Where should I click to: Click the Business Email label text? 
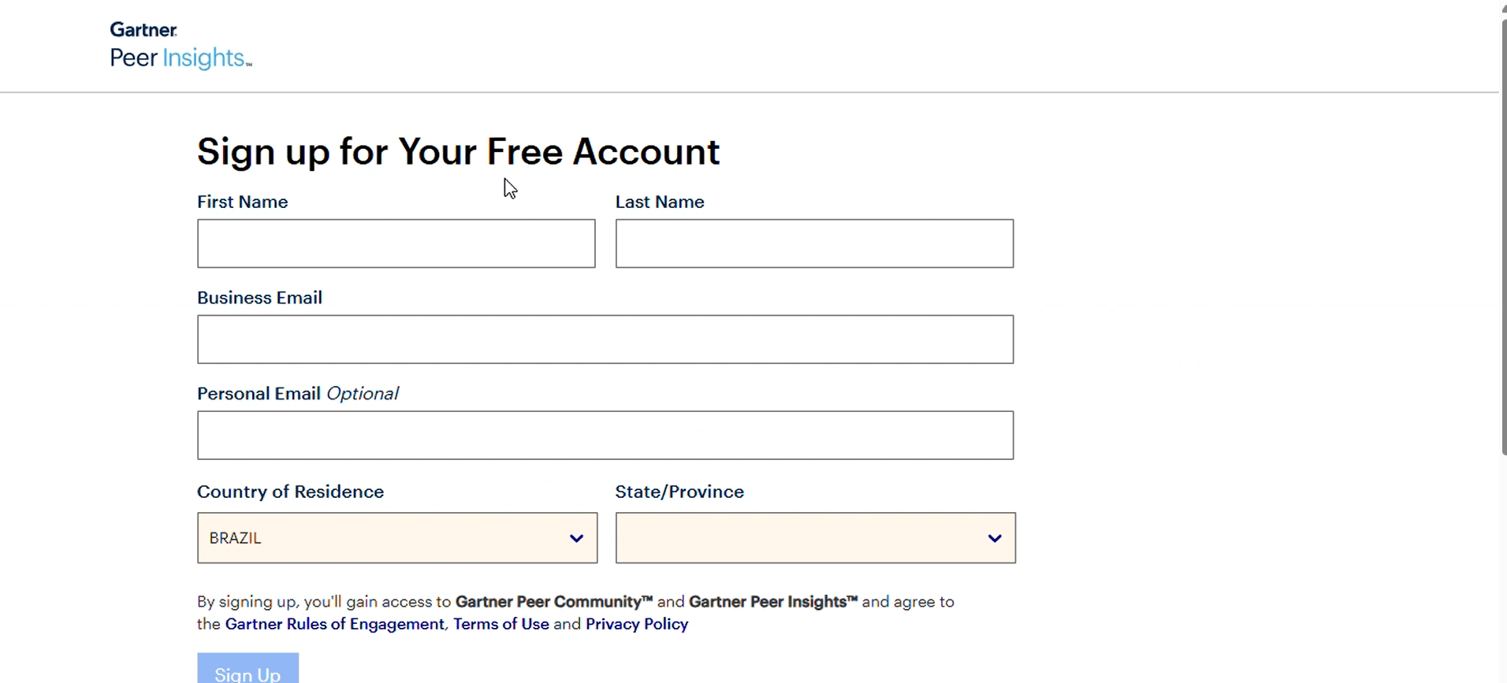259,298
